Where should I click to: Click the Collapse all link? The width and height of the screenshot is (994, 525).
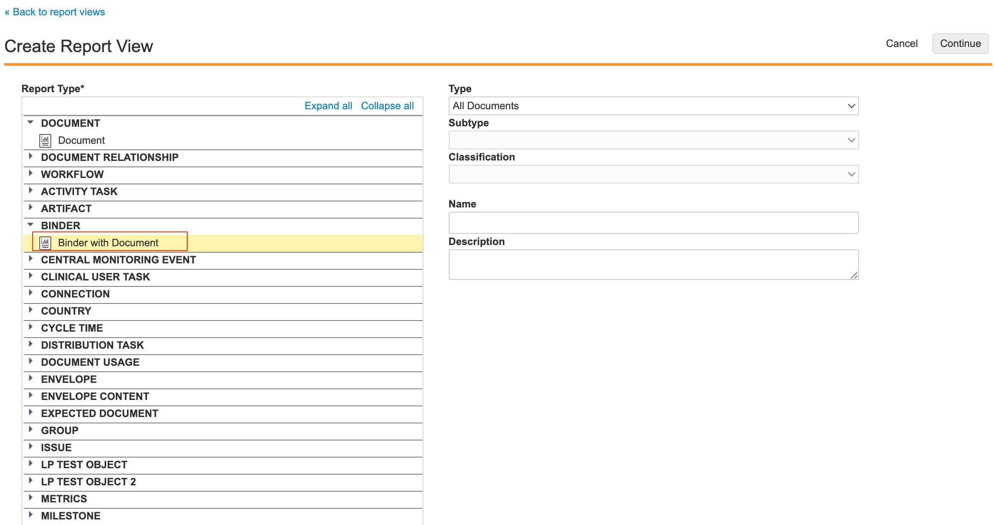[387, 106]
